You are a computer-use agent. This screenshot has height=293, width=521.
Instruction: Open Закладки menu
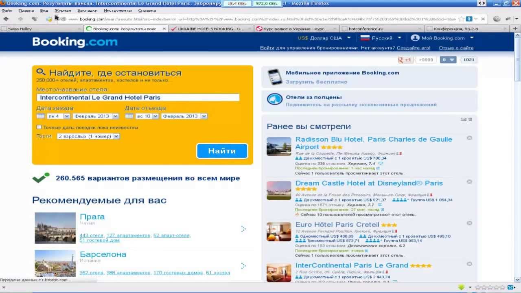coord(88,10)
